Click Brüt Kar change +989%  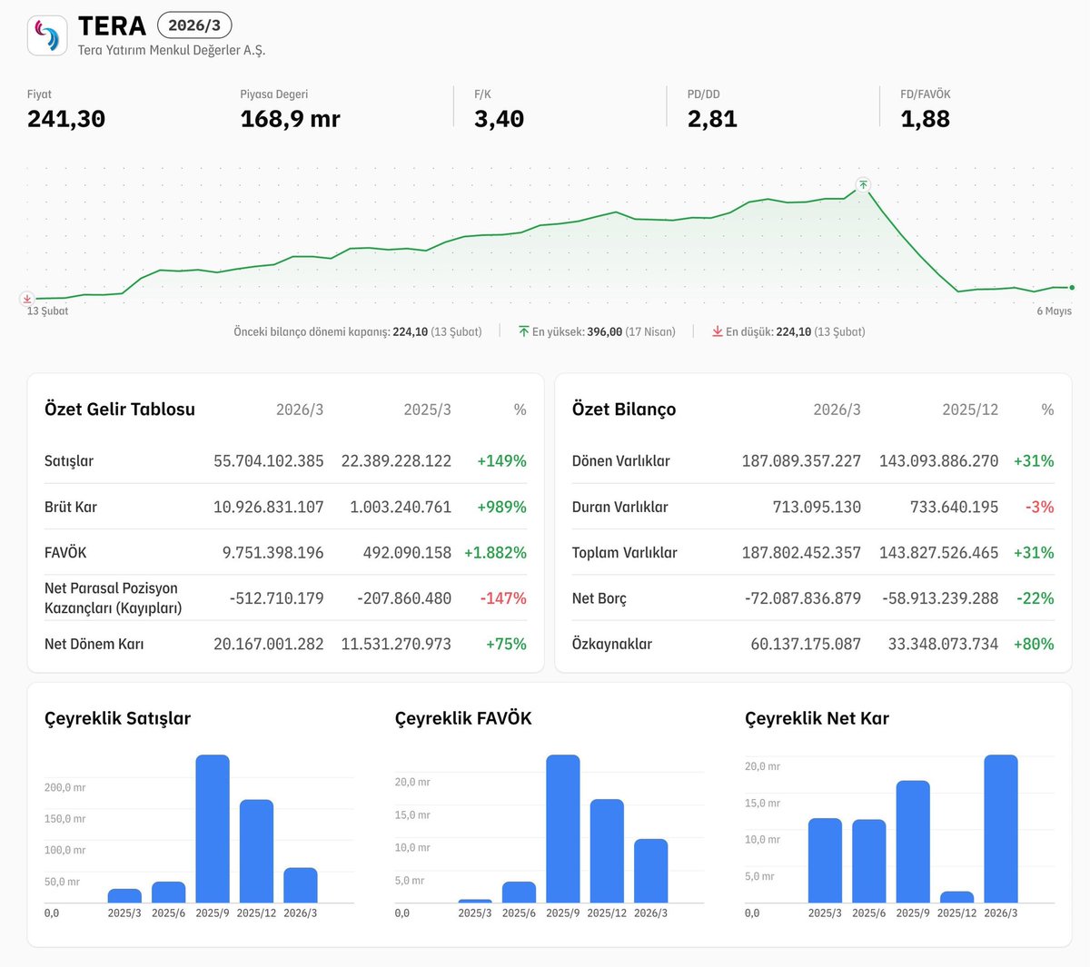tap(501, 507)
